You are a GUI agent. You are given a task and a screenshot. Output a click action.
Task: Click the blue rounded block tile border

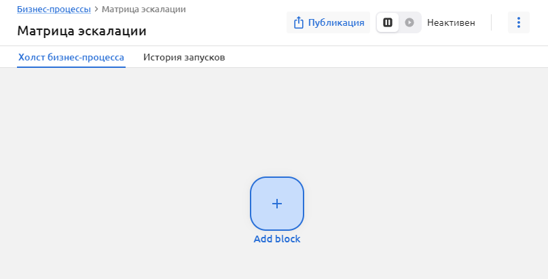click(252, 204)
